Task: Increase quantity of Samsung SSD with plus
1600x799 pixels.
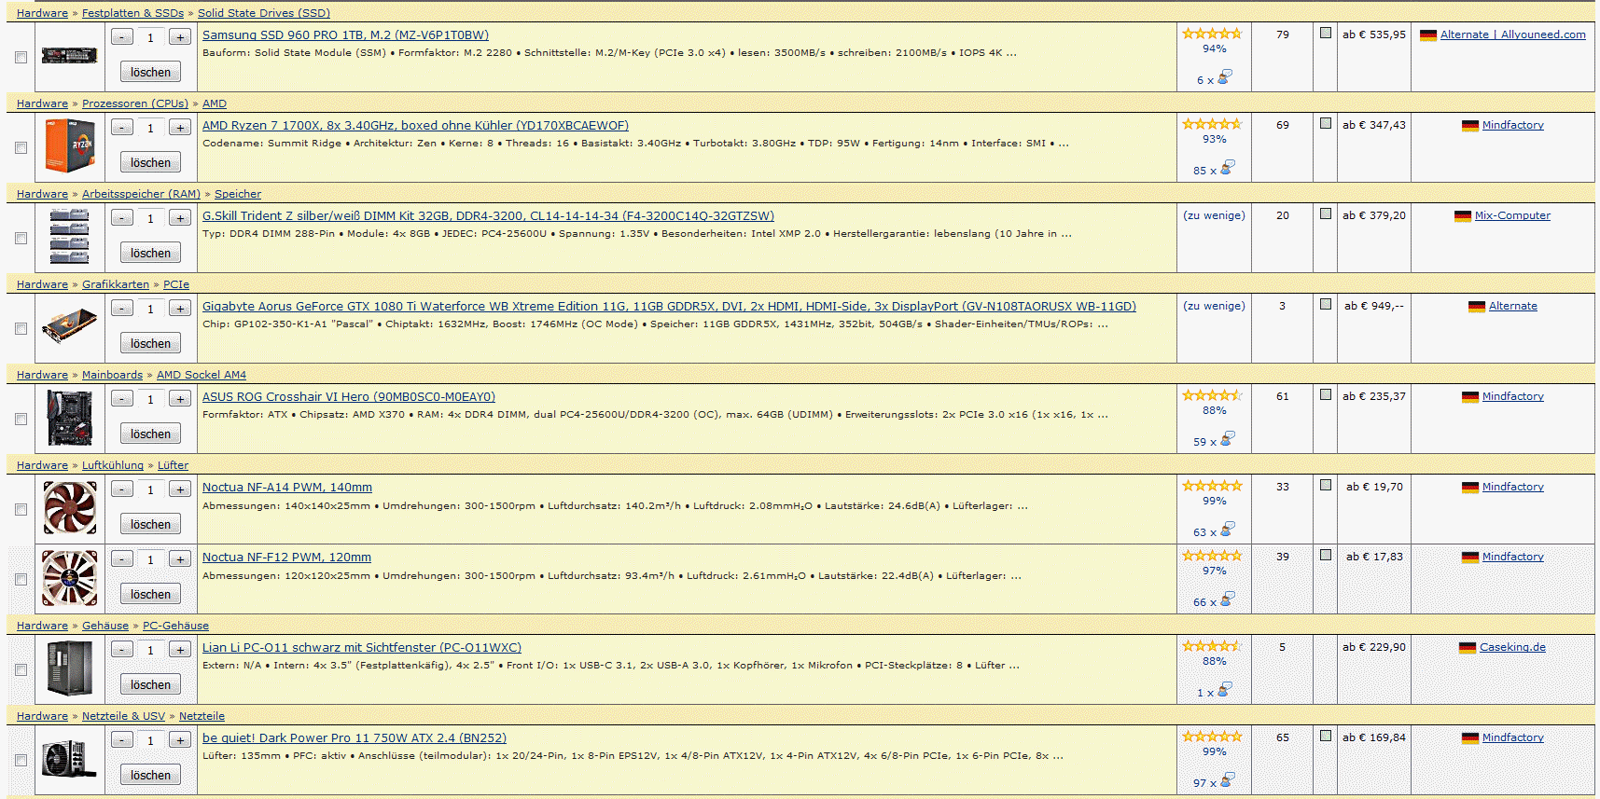Action: (180, 37)
